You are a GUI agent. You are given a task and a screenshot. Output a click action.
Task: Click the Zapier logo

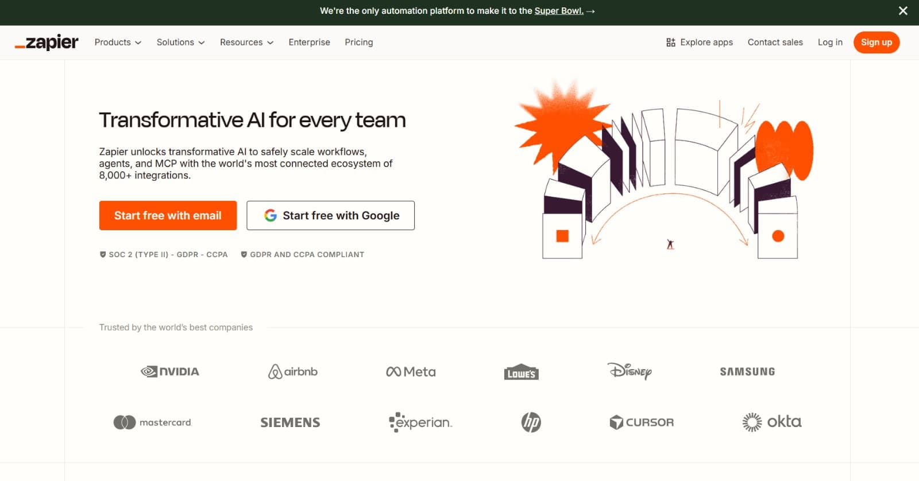pyautogui.click(x=47, y=42)
